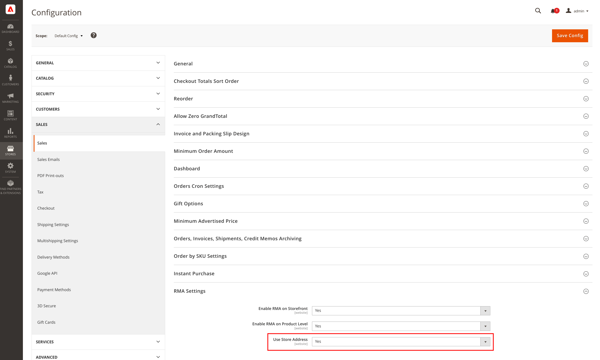Open Use Store Address dropdown

tap(401, 342)
